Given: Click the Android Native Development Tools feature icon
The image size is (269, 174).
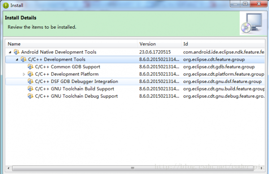Looking at the screenshot, I should click(x=17, y=52).
